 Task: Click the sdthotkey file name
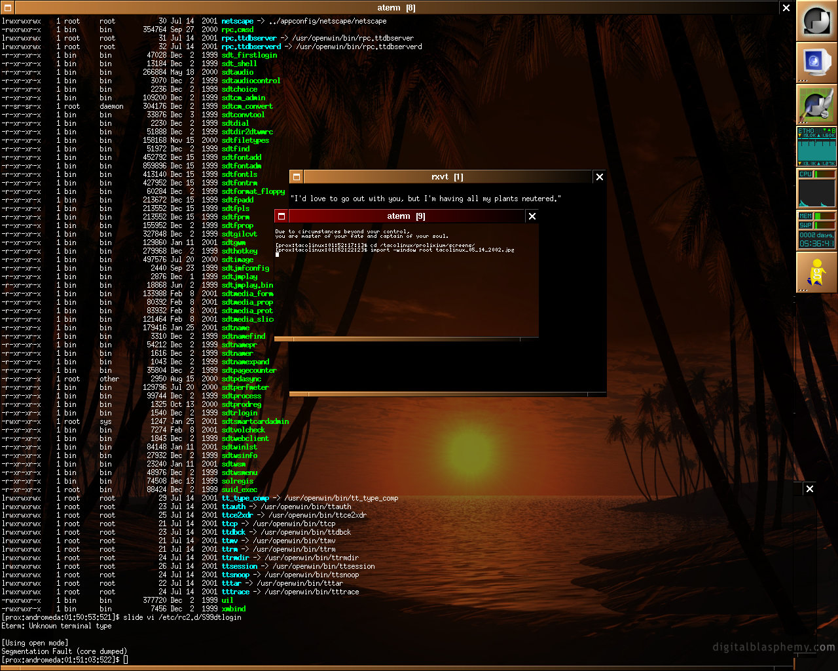(x=240, y=251)
